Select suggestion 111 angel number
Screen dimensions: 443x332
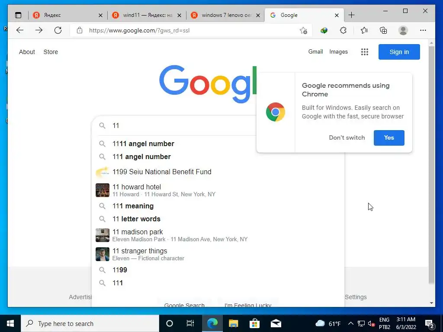click(218, 156)
